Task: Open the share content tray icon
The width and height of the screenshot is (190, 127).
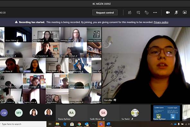Action: [x=185, y=13]
